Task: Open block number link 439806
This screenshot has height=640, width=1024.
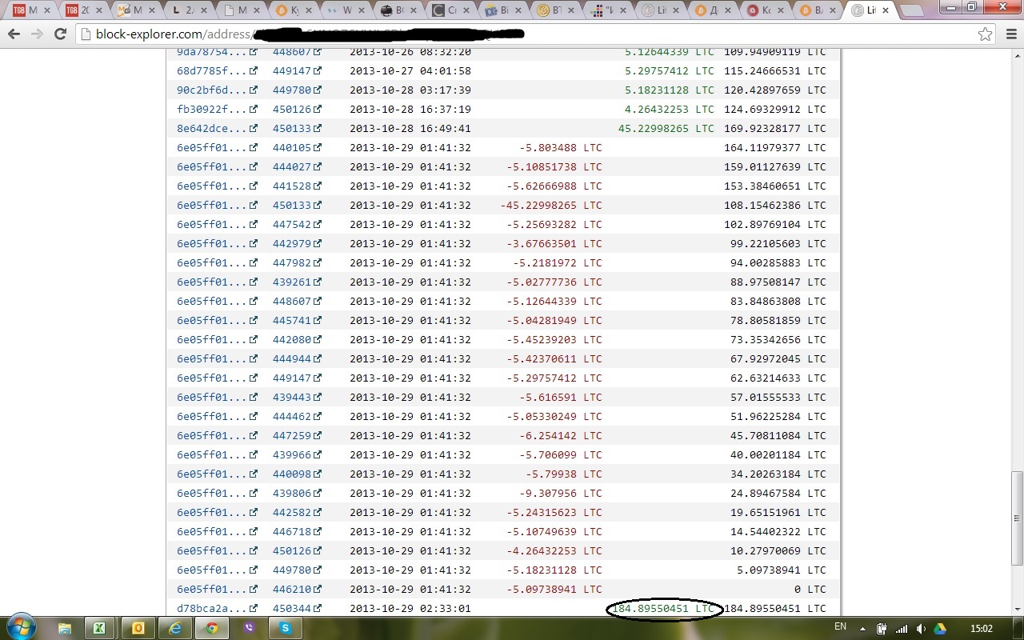Action: pos(292,493)
